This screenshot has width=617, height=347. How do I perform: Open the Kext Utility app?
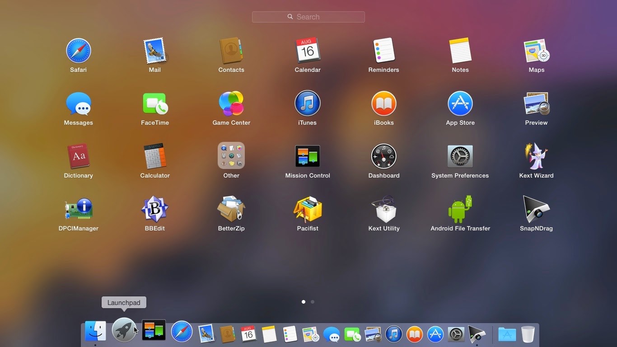click(384, 209)
